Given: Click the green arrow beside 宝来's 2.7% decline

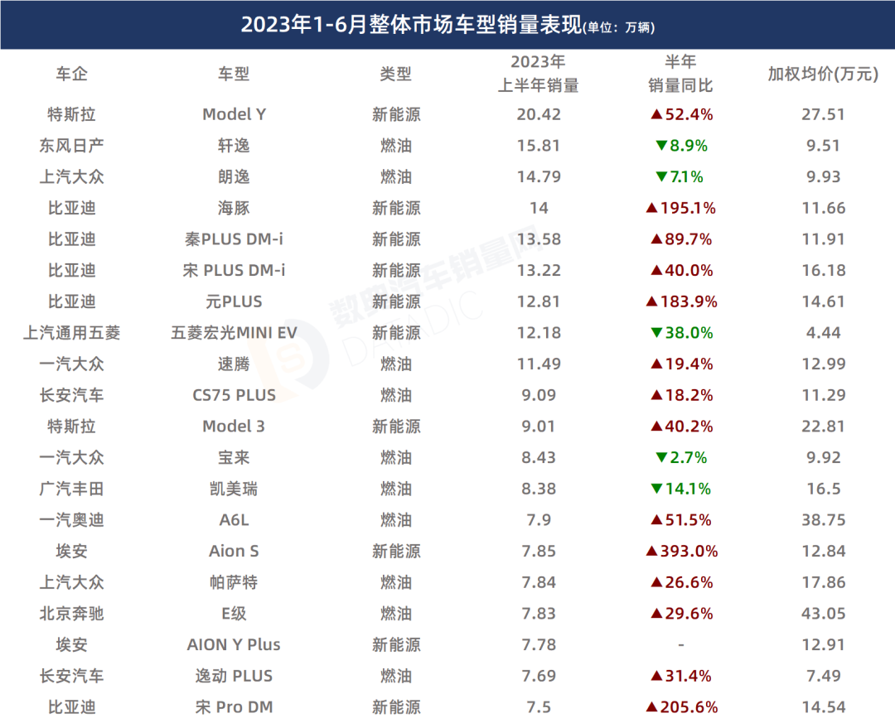Looking at the screenshot, I should tap(660, 457).
